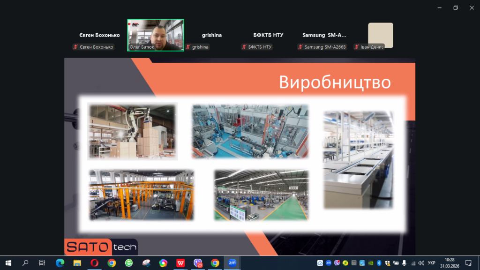Click the microphone tray icon
Viewport: 480px width, 270px height.
[404, 263]
